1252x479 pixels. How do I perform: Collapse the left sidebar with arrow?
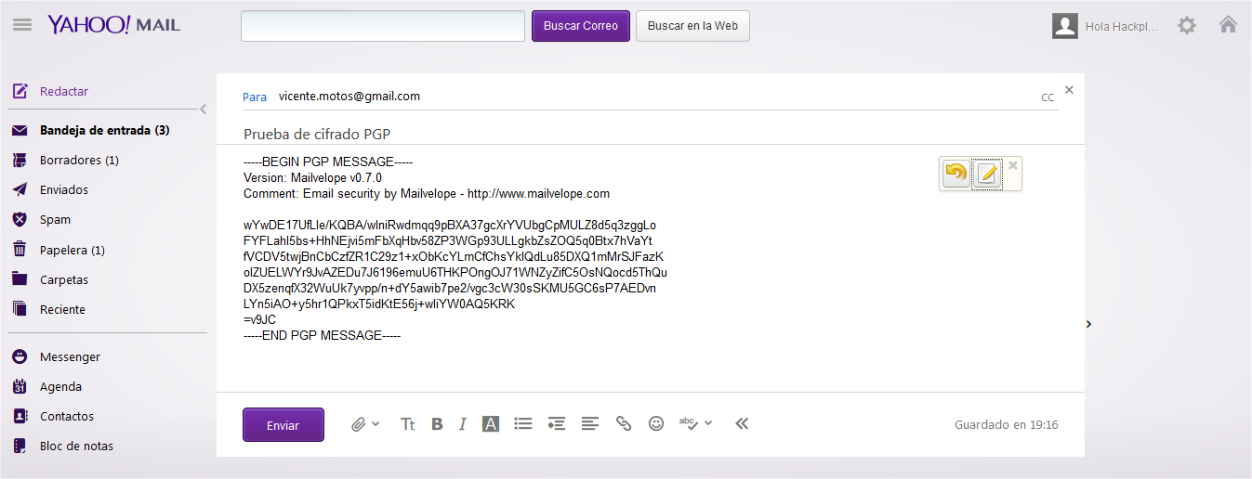click(203, 110)
